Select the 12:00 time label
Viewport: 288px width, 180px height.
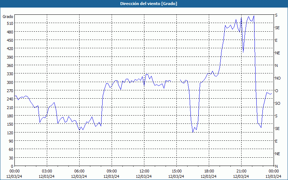pos(144,171)
